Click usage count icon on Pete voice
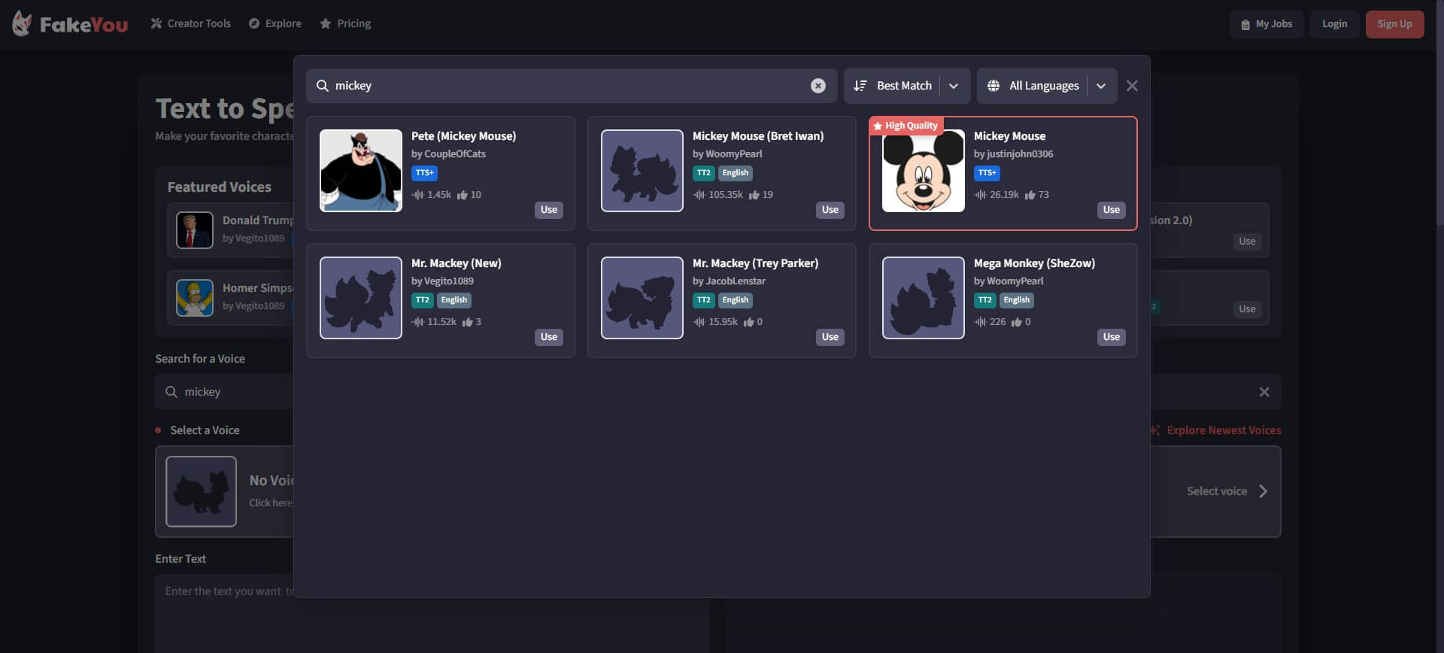 [417, 195]
